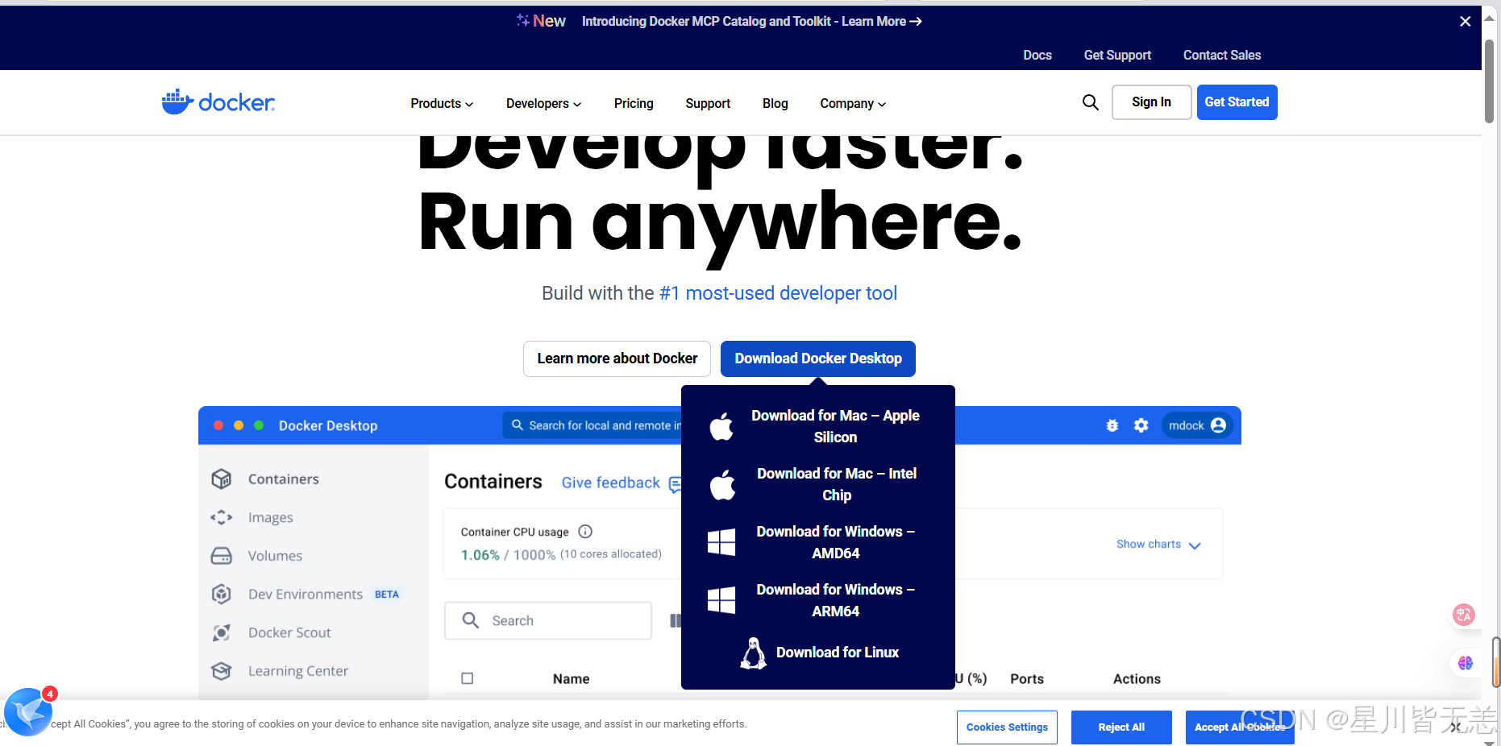Open Contact Sales in the top bar
Screen dimensions: 1501x746
click(x=1222, y=55)
